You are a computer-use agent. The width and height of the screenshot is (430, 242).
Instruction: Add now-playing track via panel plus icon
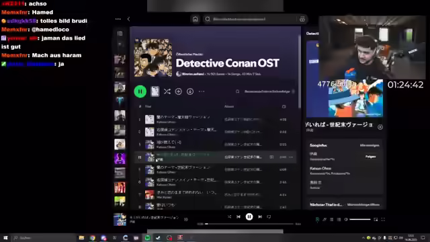pos(380,127)
